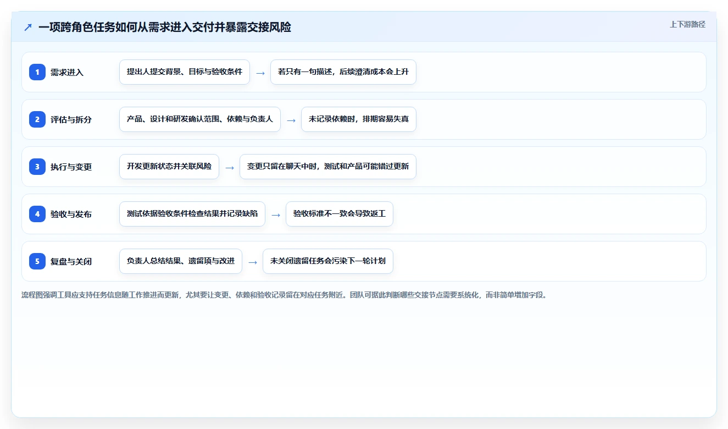Open the 开发更新状态并关联风险 card
Viewport: 728px width, 429px height.
[169, 167]
